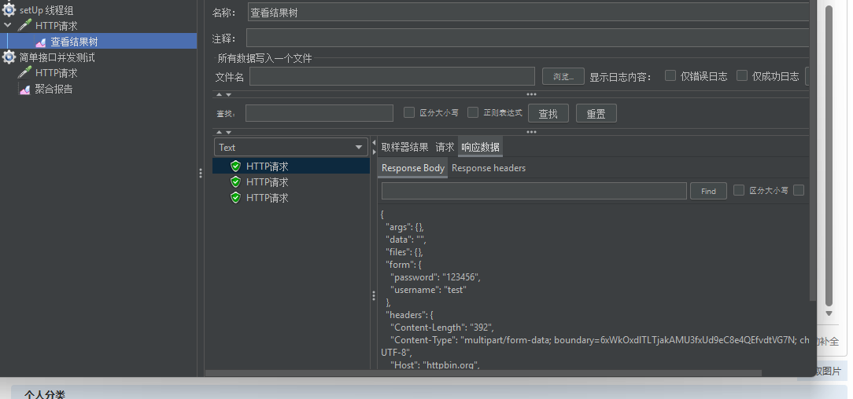Viewport: 853px width, 399px height.
Task: Click the up arrow above the Text dropdown
Action: (x=220, y=132)
